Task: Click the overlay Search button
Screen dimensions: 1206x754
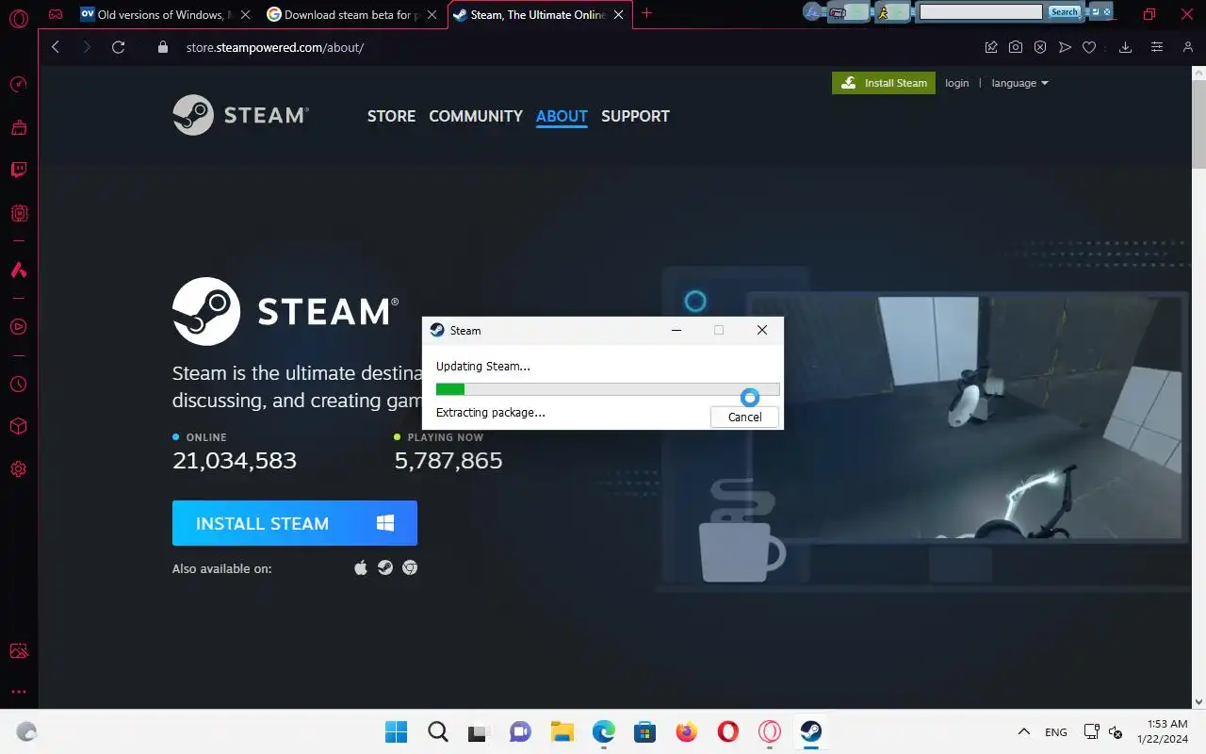Action: coord(1064,12)
